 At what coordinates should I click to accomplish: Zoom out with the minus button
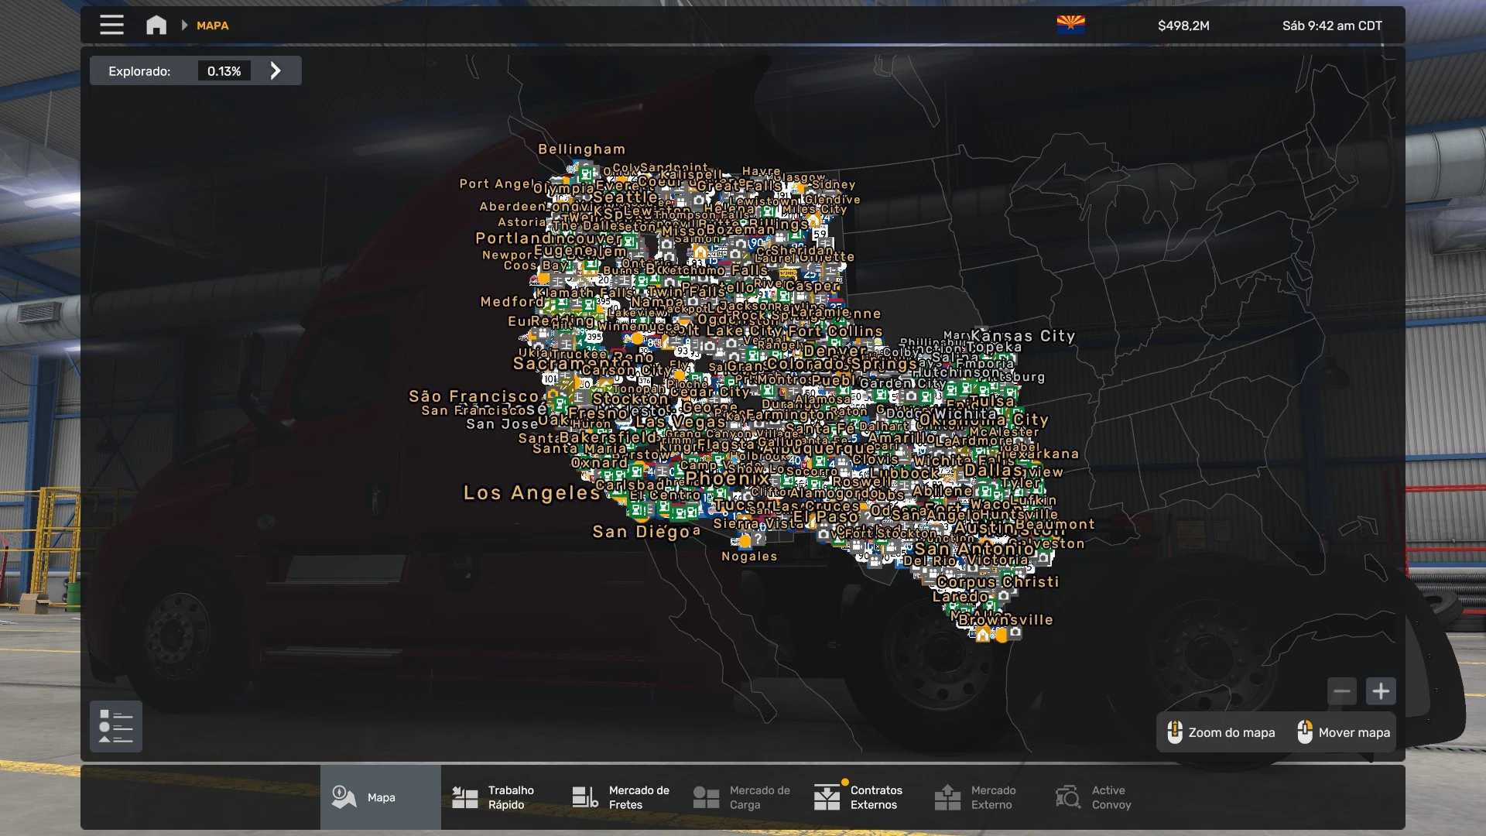[1342, 691]
